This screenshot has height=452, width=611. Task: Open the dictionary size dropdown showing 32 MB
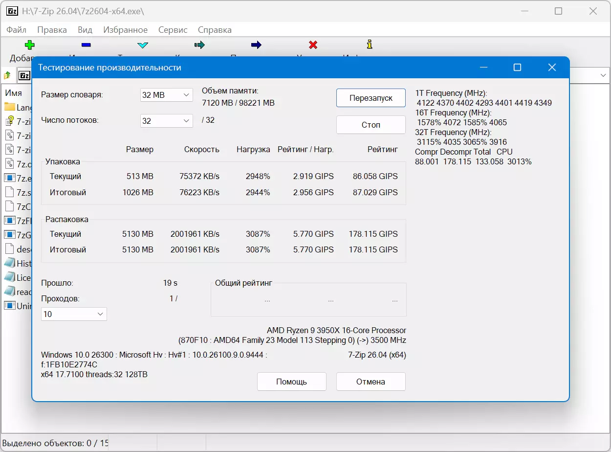[166, 95]
